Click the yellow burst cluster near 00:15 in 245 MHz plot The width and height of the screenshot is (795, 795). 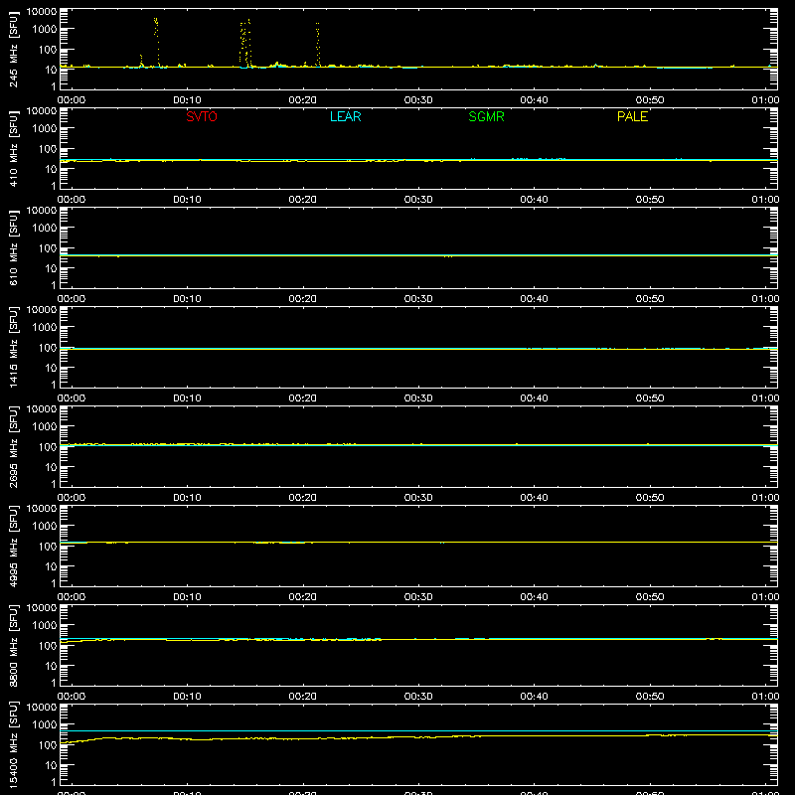click(x=245, y=43)
